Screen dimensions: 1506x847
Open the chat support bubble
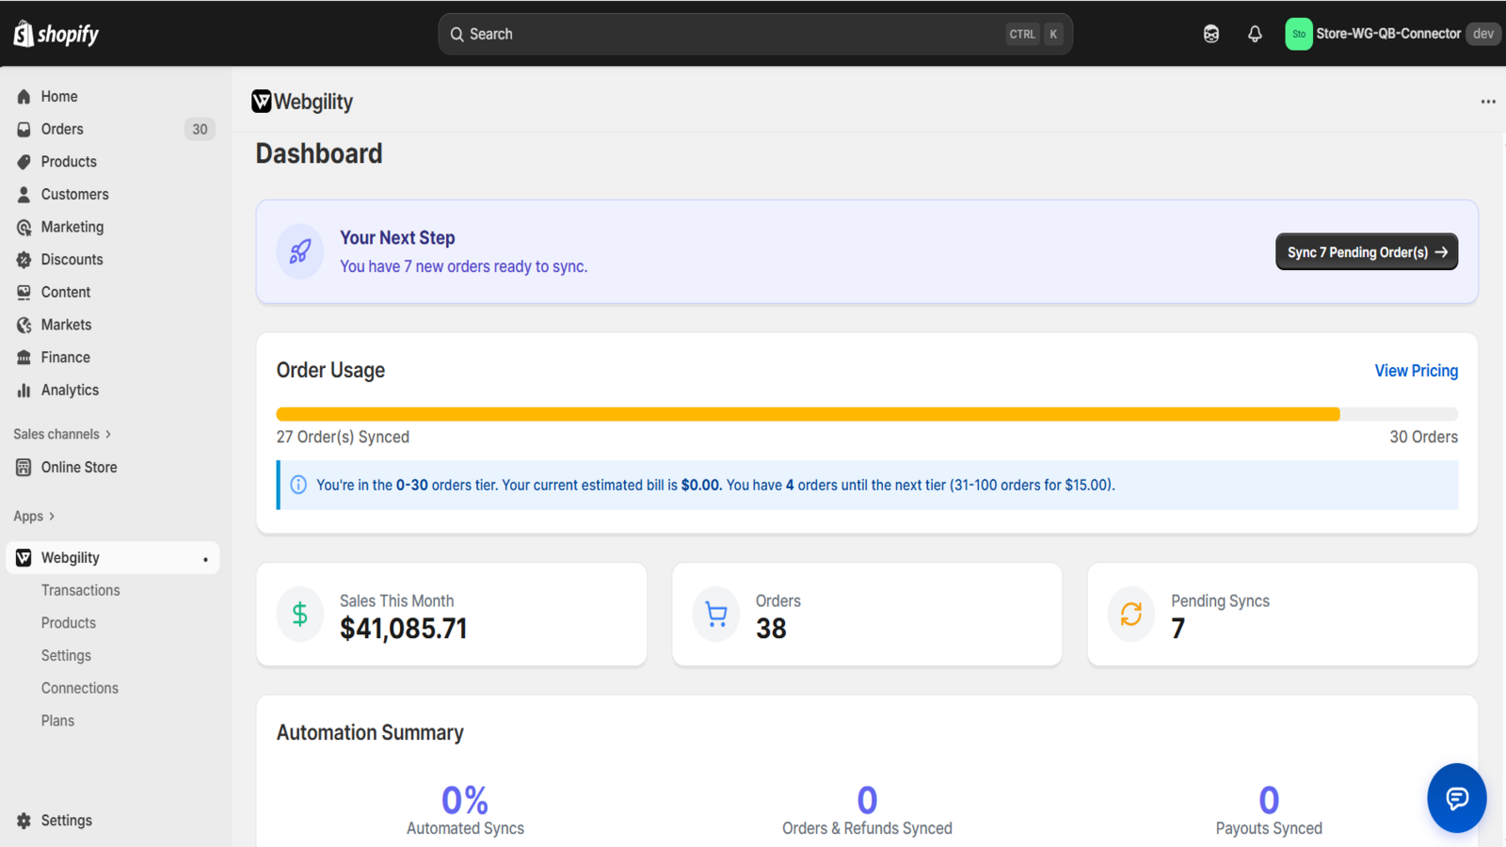pos(1456,798)
